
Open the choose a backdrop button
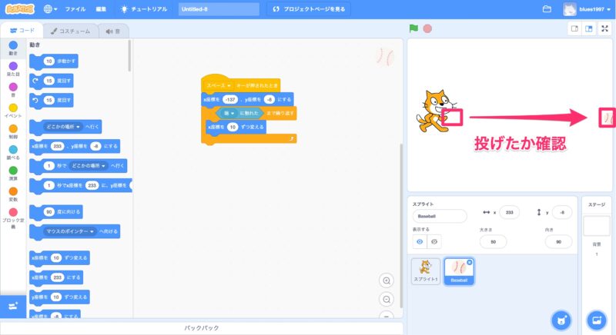[597, 320]
